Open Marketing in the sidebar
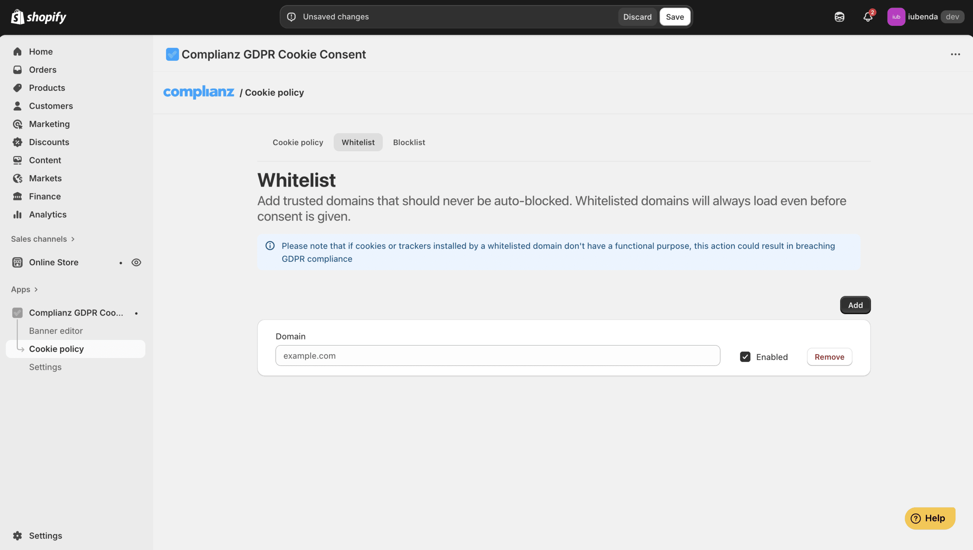The height and width of the screenshot is (550, 973). pos(49,124)
